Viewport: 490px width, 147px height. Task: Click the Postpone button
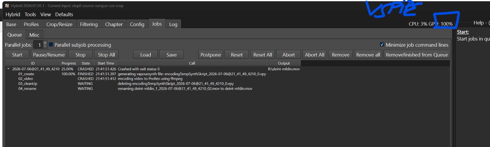pyautogui.click(x=211, y=55)
